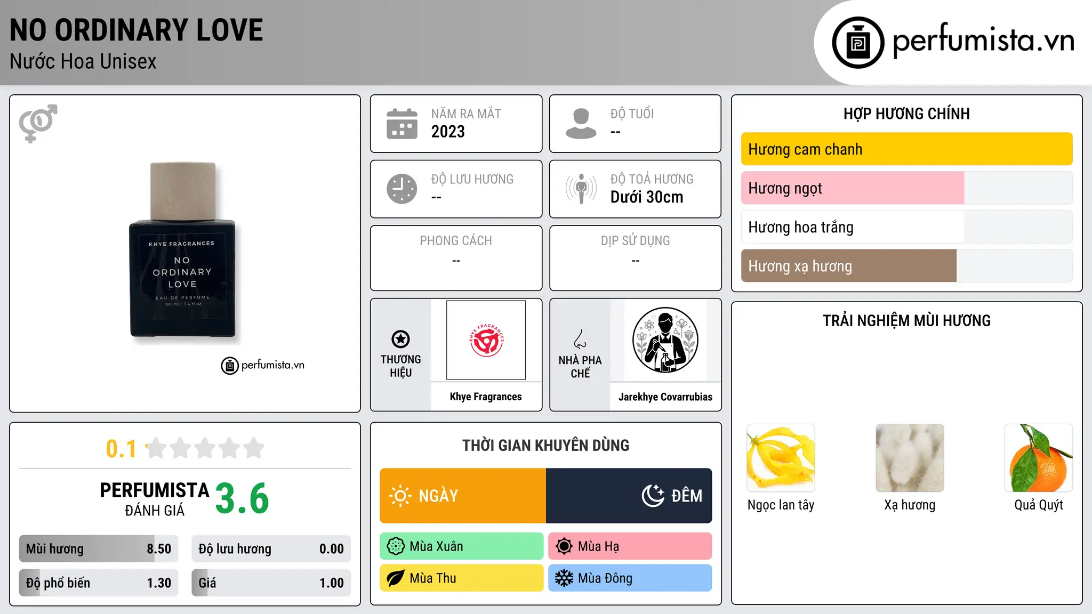Select the ĐÊM nighttime segment
This screenshot has width=1092, height=614.
click(x=629, y=496)
